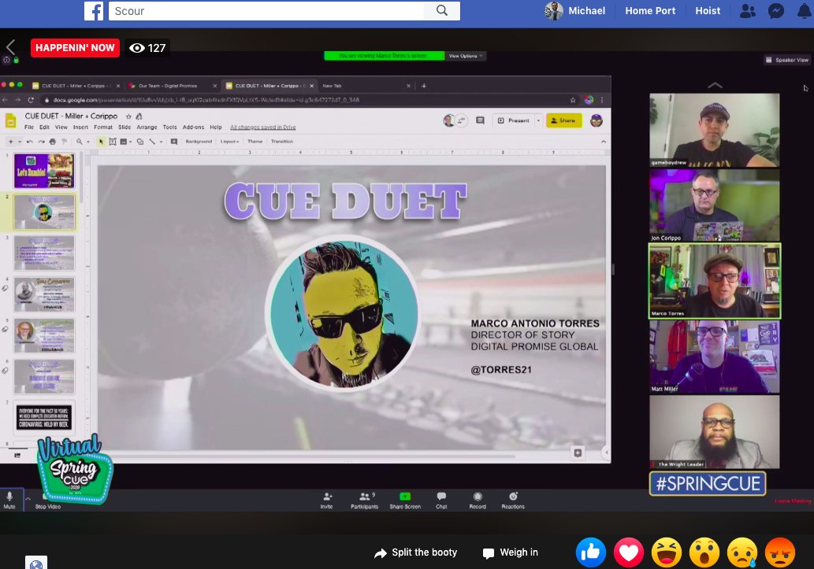Open the Zoom Chat icon

(x=441, y=497)
